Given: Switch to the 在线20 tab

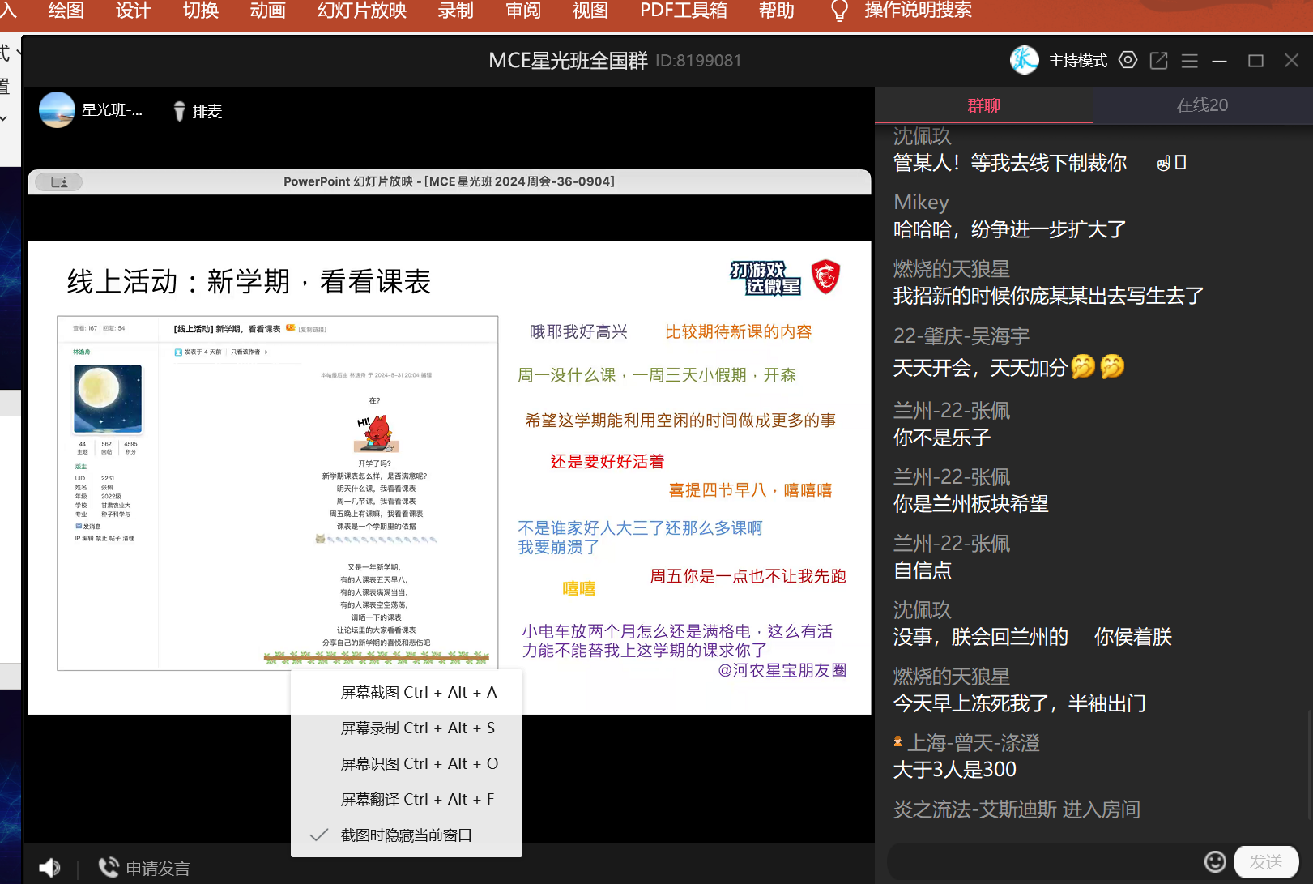Looking at the screenshot, I should pyautogui.click(x=1201, y=105).
